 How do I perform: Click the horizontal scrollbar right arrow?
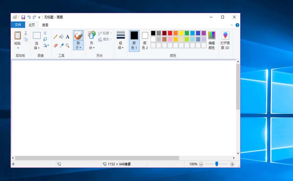click(234, 158)
